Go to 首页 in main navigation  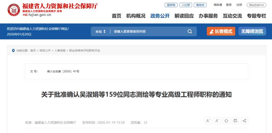pos(117,16)
